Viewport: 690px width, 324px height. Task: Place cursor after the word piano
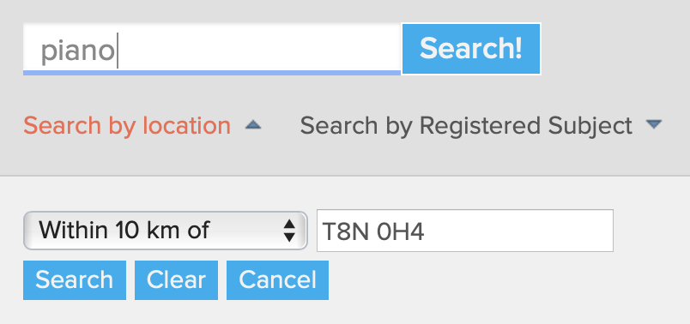point(117,51)
